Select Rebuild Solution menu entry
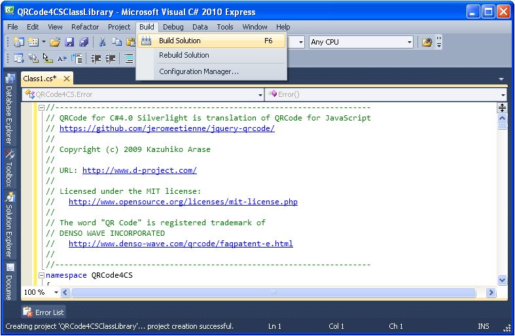Screen dimensions: 515x336 pos(211,55)
